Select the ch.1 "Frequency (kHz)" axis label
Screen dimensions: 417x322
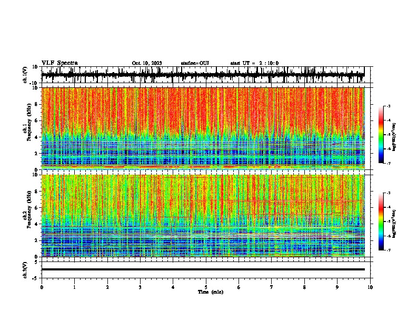click(x=29, y=123)
